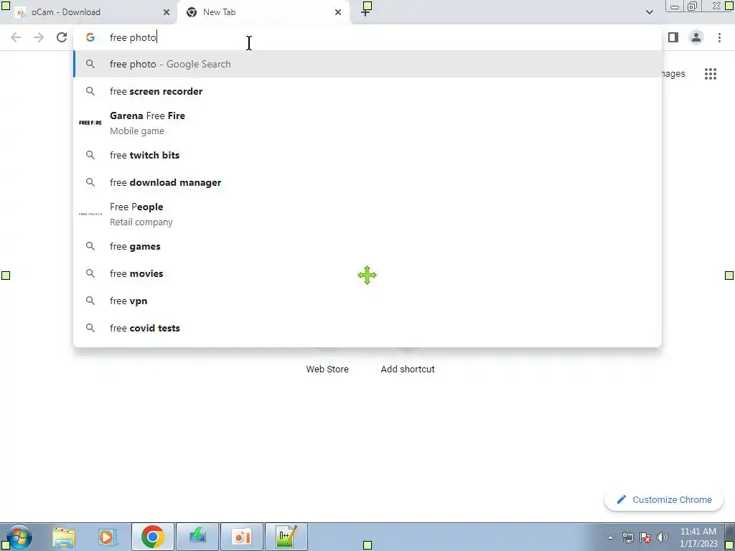Image resolution: width=735 pixels, height=551 pixels.
Task: Open the side panel icon
Action: (x=673, y=37)
